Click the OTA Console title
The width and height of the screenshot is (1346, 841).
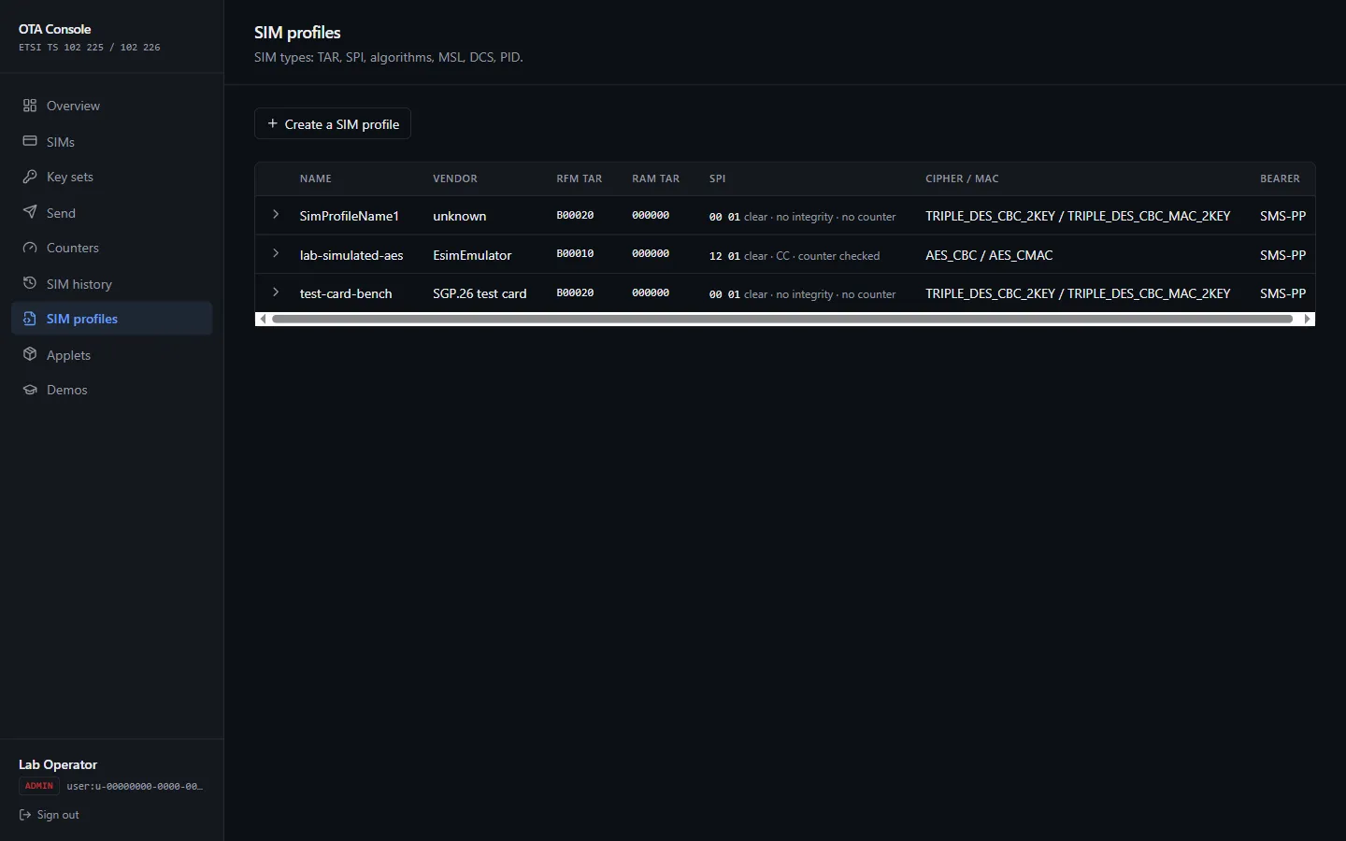coord(55,29)
